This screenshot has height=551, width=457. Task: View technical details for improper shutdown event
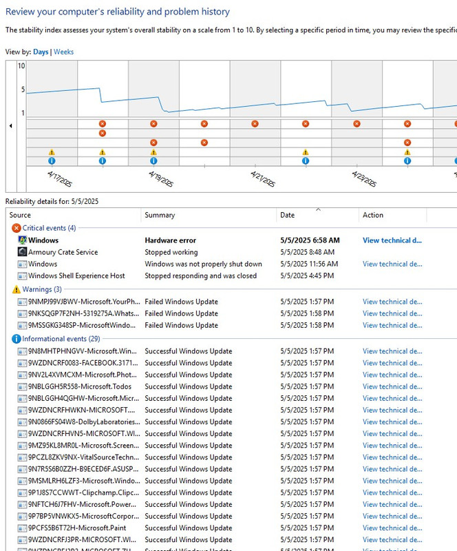tap(392, 264)
